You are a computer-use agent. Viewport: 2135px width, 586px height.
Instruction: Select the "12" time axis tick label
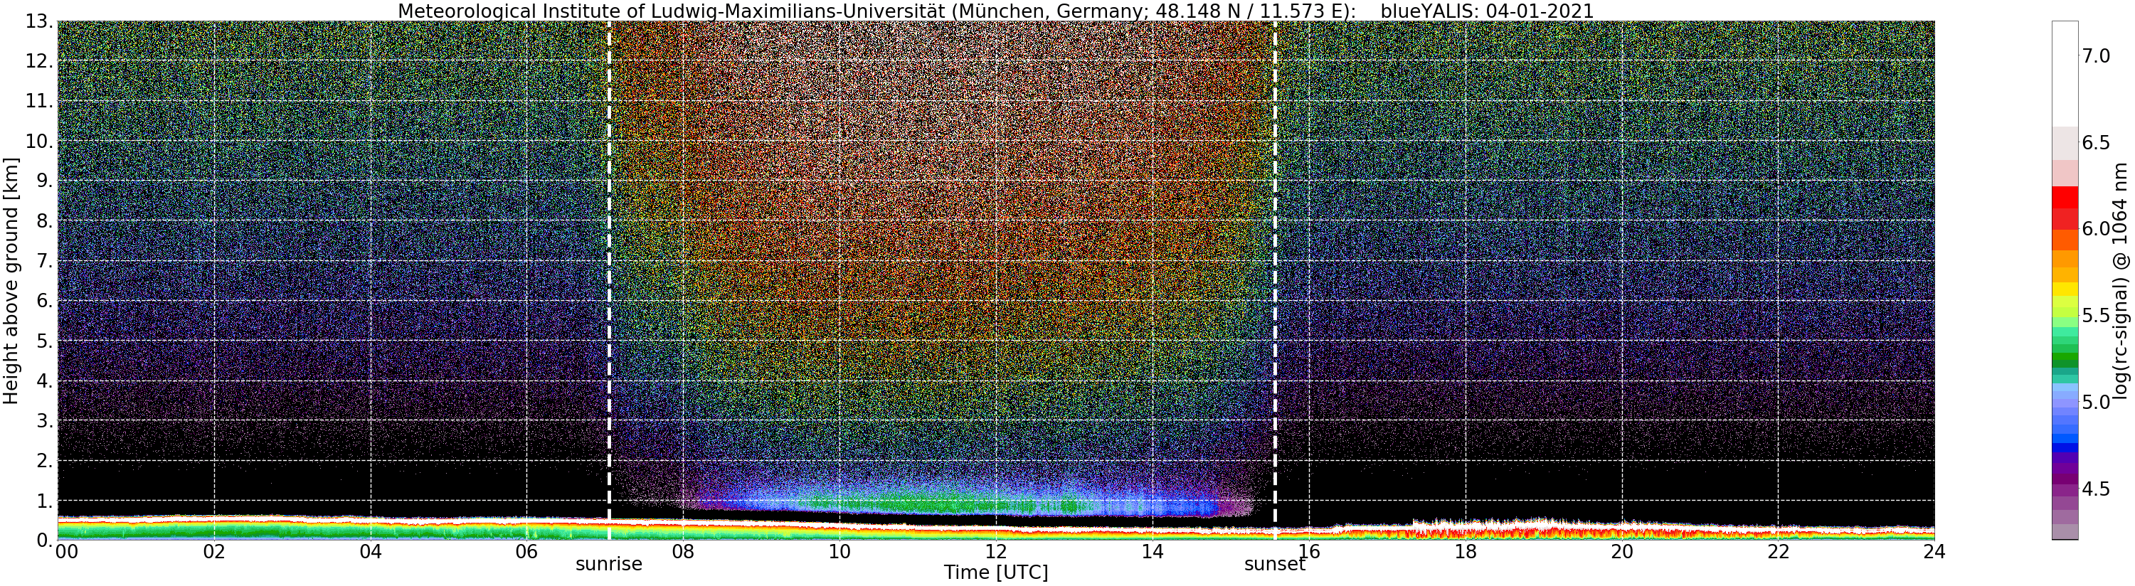pos(995,551)
